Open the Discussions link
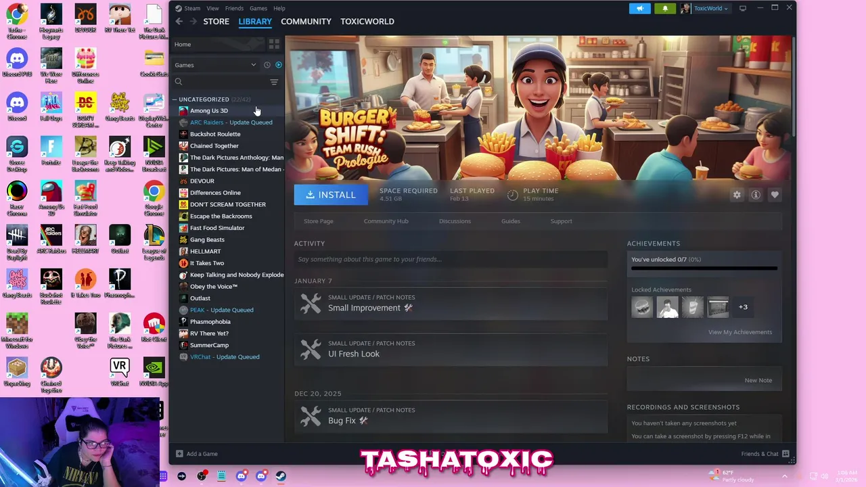Viewport: 866px width, 487px height. [x=455, y=221]
